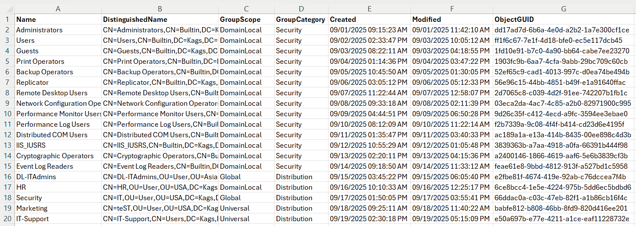Click the GroupScope header cell
Screen dimensions: 636x226
(x=246, y=19)
